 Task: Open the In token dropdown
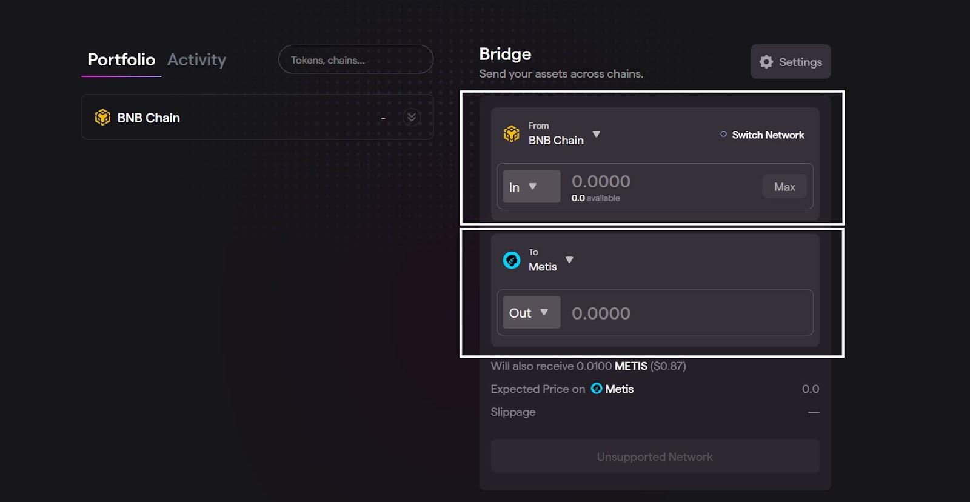point(531,187)
